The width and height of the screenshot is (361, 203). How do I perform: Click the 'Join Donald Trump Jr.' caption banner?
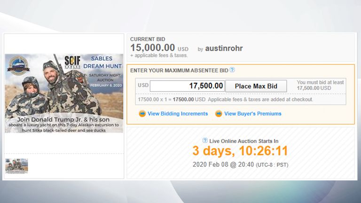click(64, 125)
